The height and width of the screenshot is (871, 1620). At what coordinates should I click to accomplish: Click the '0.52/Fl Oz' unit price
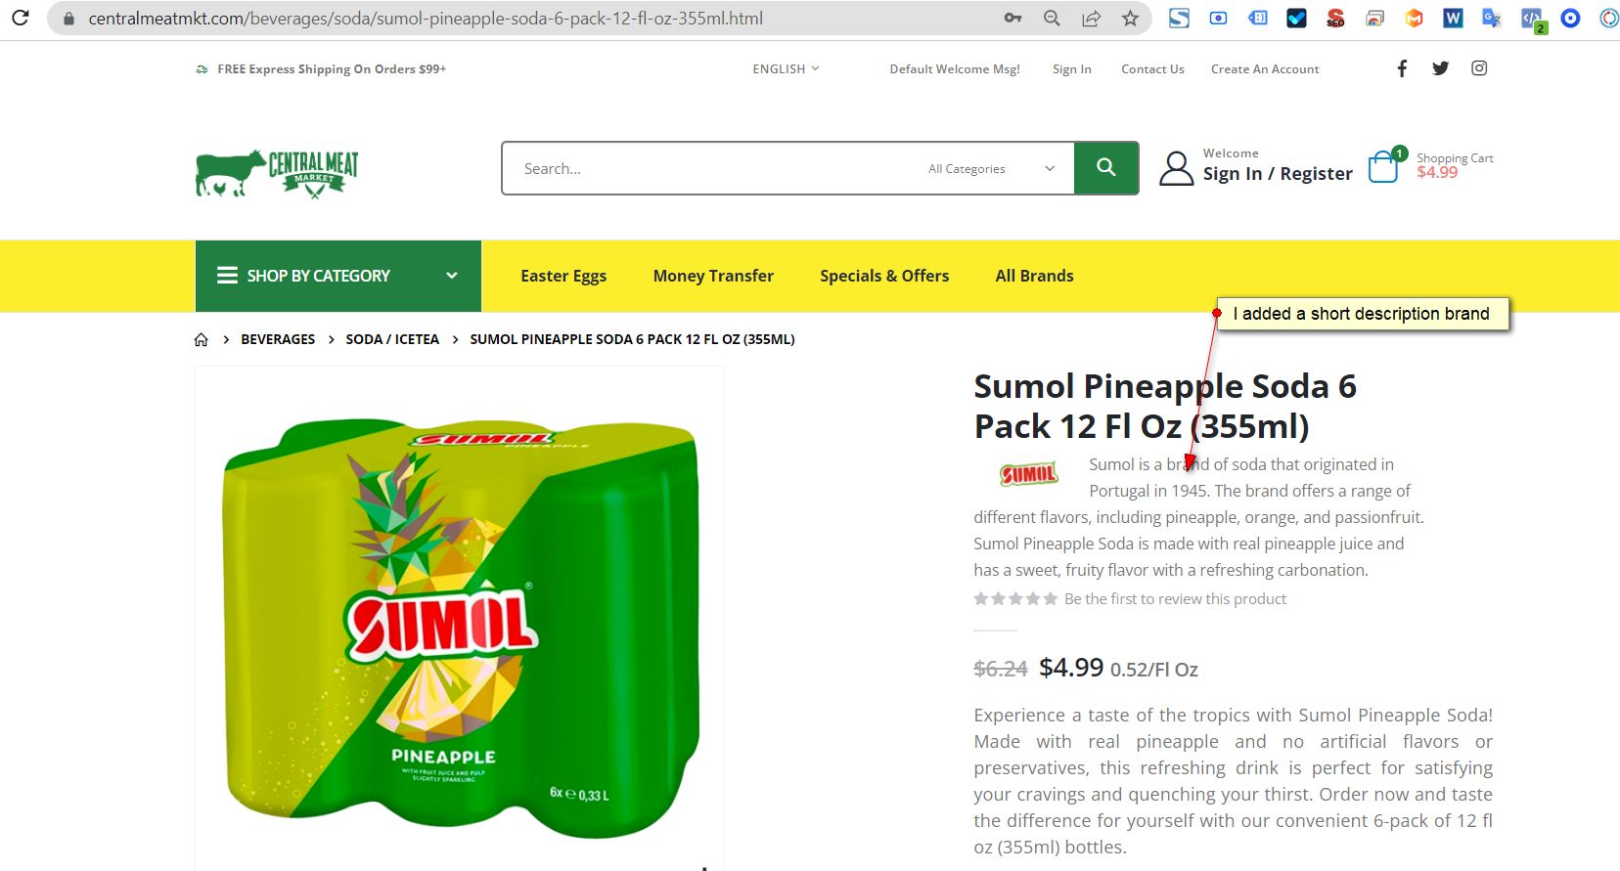pyautogui.click(x=1154, y=670)
